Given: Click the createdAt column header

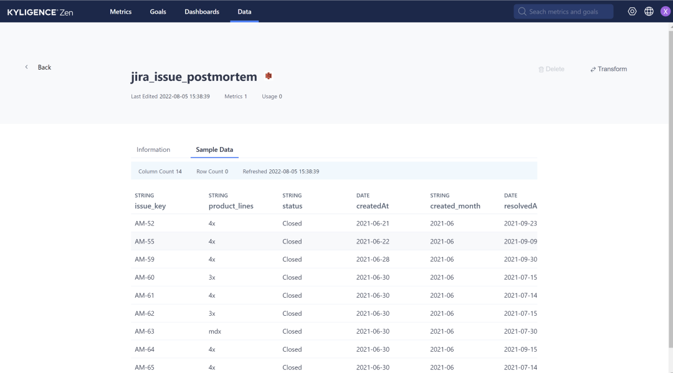Looking at the screenshot, I should point(373,205).
